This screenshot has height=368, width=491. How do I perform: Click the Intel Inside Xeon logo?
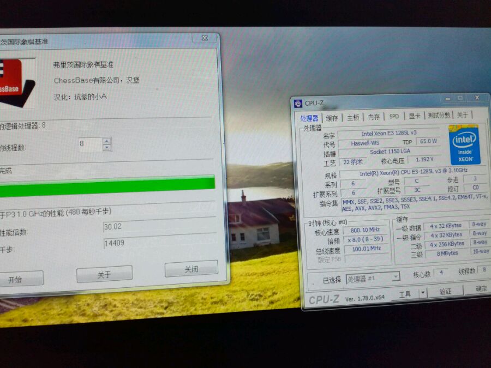click(464, 145)
